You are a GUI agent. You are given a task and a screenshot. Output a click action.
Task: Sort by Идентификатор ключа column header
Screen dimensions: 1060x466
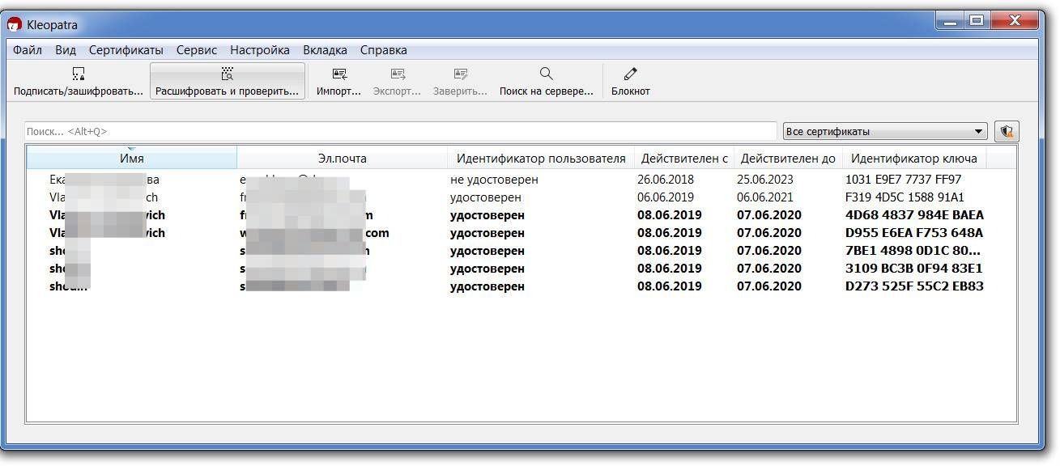point(914,158)
